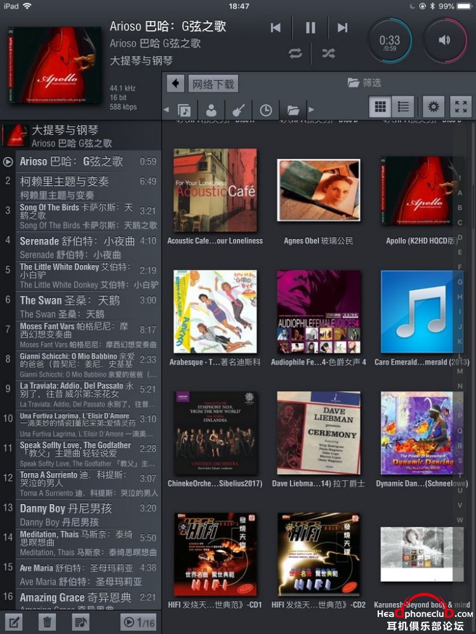476x634 pixels.
Task: Open the Arabesque album cover
Action: 215,312
